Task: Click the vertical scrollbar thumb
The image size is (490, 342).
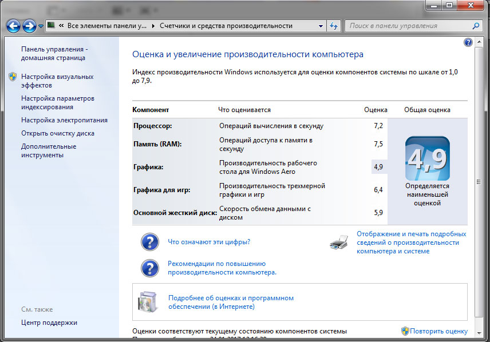Action: [479, 181]
